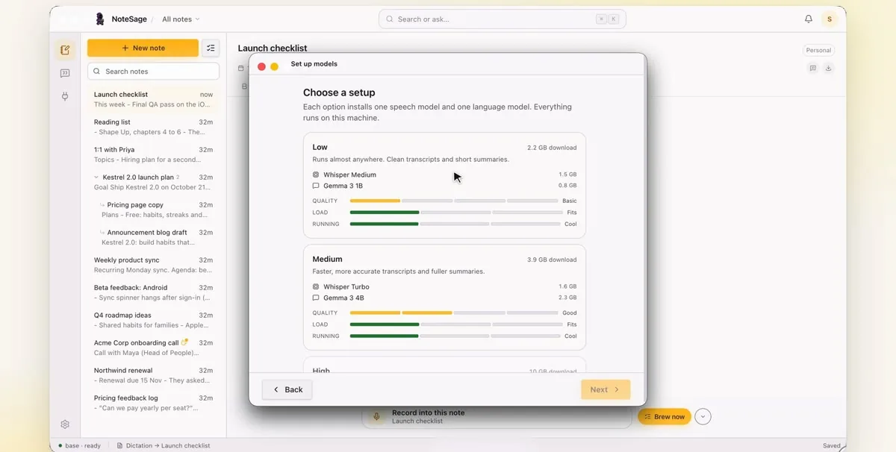Click the magnifier icon in Search notes
Screen dimensions: 896x452
click(x=97, y=71)
